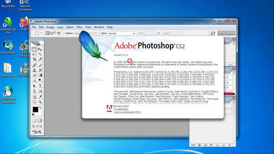Select the Lasso tool
Viewport: 274px width, 154px height.
(34, 54)
